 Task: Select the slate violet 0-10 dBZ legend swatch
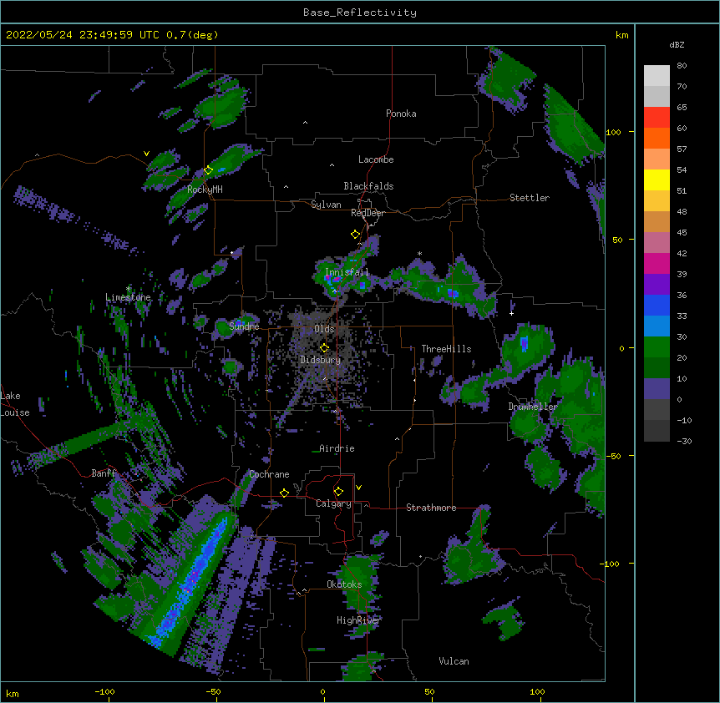(657, 389)
